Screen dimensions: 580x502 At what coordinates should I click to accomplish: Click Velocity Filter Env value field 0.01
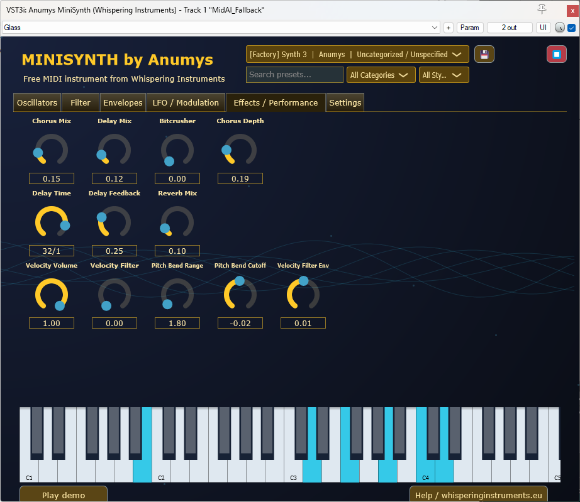(x=303, y=323)
